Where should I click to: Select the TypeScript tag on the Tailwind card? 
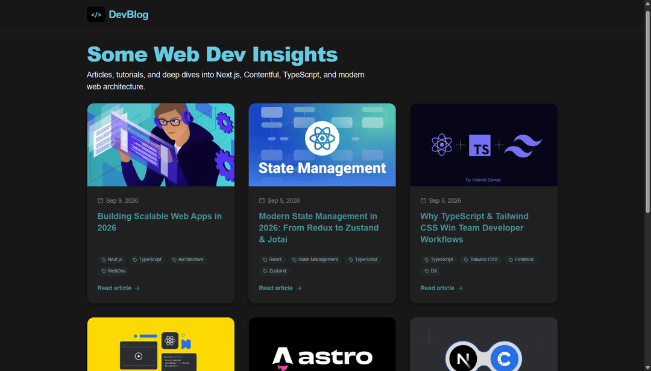(439, 259)
